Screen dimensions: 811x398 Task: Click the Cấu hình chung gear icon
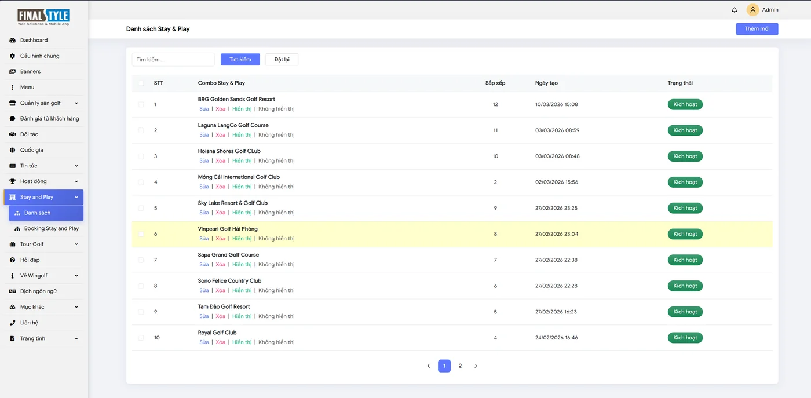(x=13, y=56)
